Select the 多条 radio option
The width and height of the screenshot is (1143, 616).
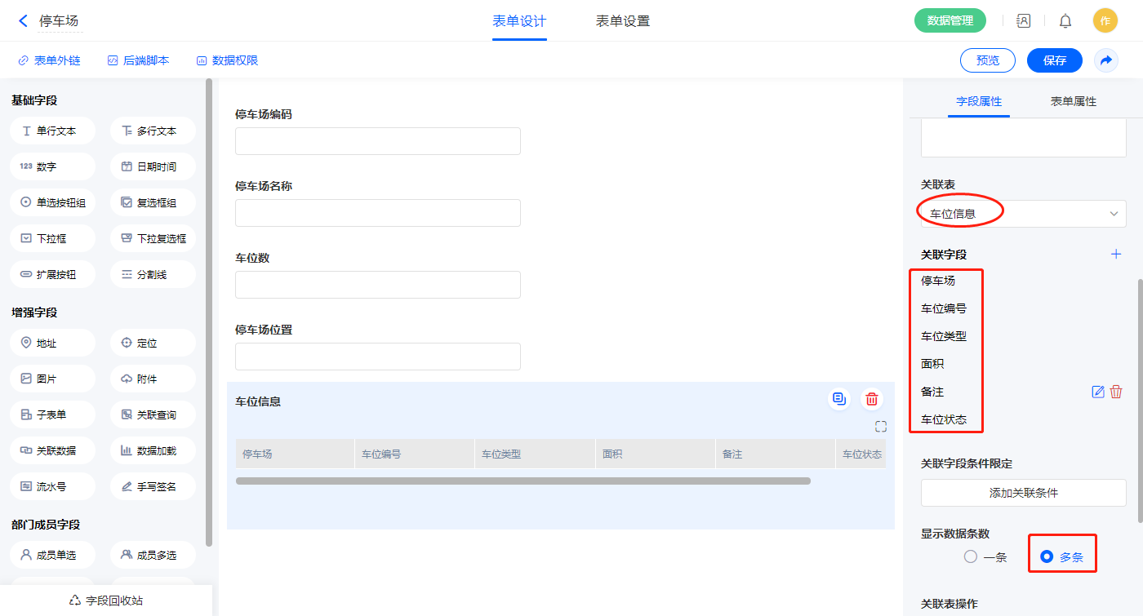coord(1047,557)
